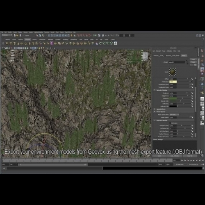The height and width of the screenshot is (205, 205).
Task: Click the map button beside Roughness
Action: click(192, 93)
